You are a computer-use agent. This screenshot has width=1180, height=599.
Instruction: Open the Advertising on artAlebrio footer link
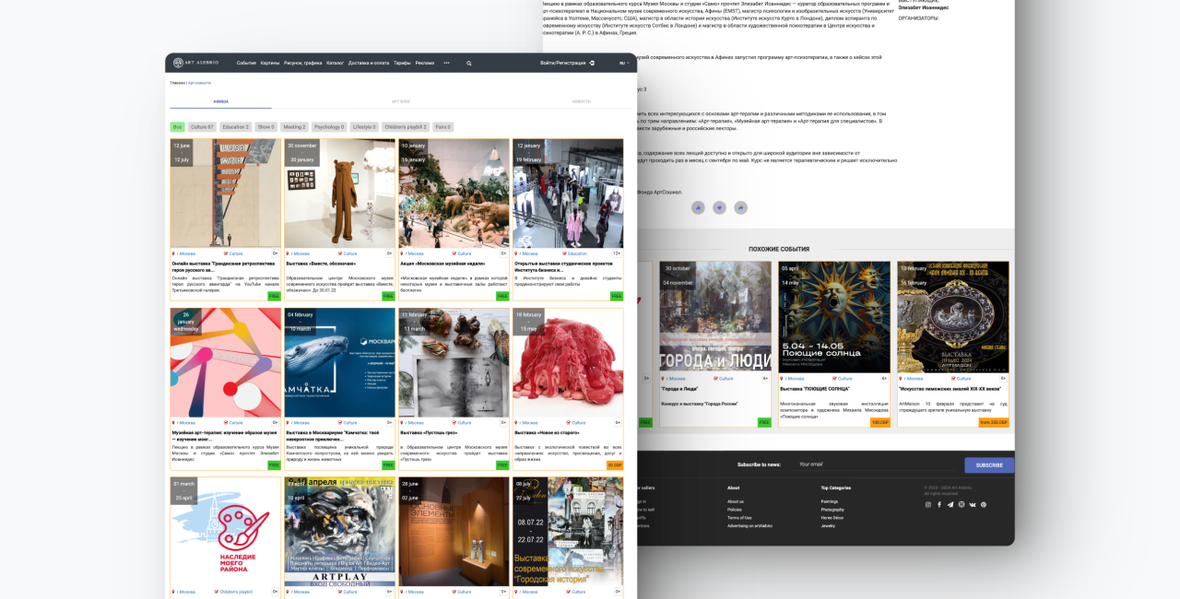coord(749,526)
